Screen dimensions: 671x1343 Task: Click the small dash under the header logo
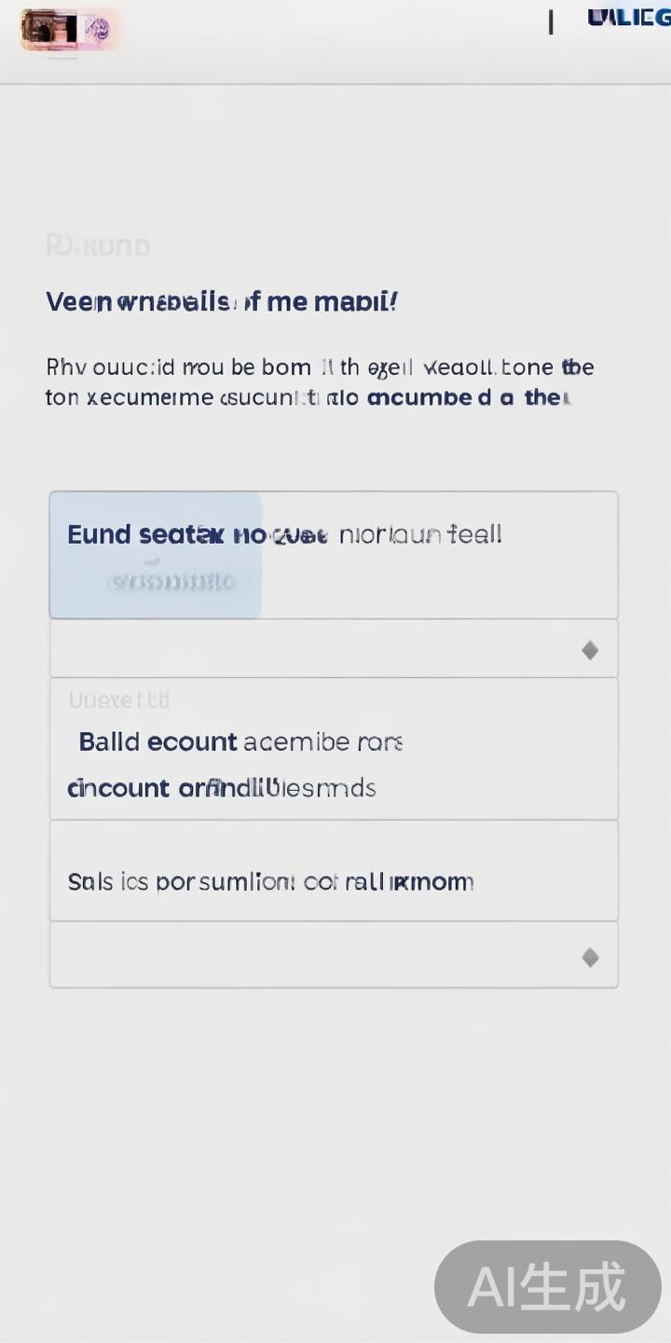[x=62, y=58]
